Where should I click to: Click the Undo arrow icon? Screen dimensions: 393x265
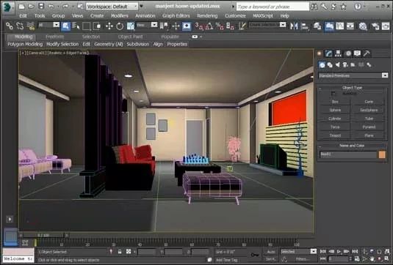(x=51, y=7)
